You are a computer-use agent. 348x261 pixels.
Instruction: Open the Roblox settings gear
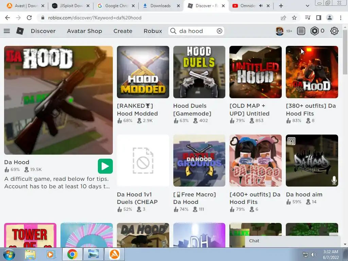pyautogui.click(x=334, y=31)
